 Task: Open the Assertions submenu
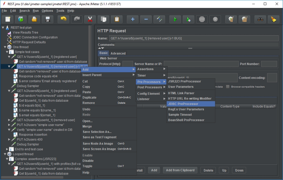(151, 69)
